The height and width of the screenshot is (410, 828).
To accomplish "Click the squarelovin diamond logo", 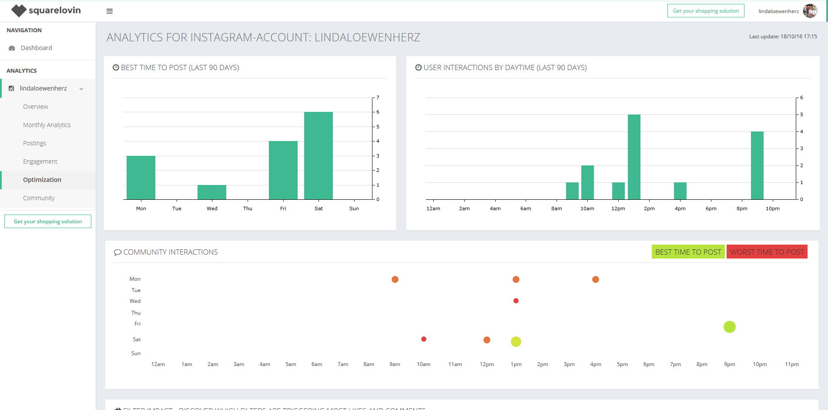I will (x=19, y=10).
